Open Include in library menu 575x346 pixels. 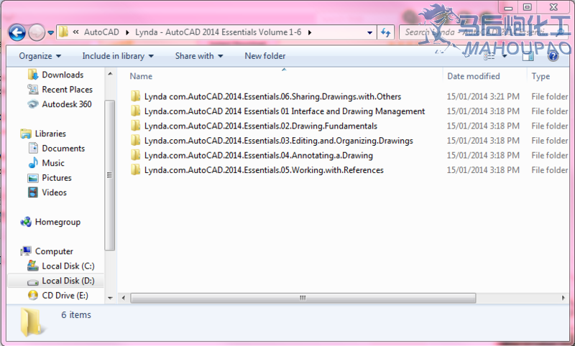click(118, 56)
